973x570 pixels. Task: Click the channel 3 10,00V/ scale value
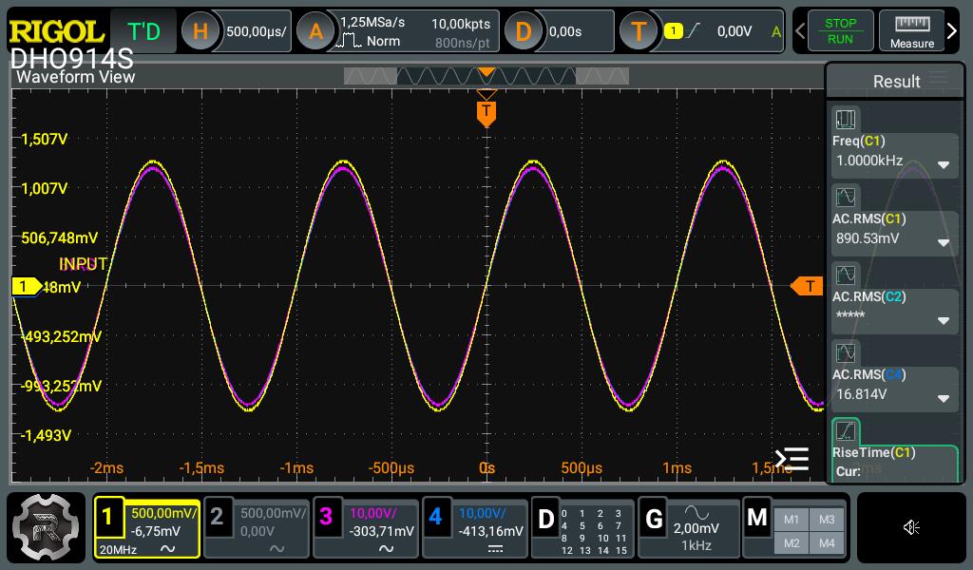tap(372, 513)
